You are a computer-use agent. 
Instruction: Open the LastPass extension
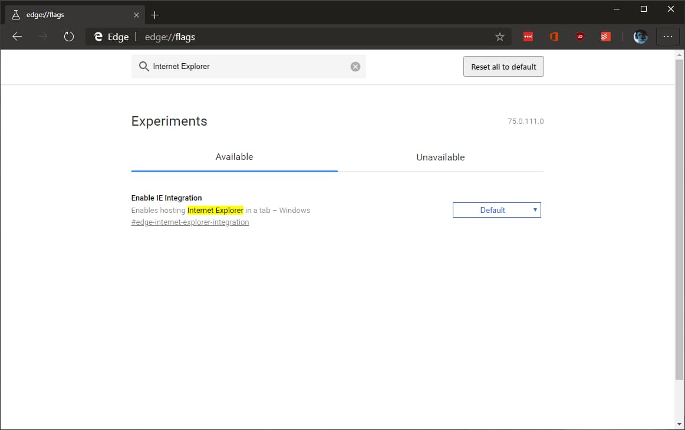[528, 36]
